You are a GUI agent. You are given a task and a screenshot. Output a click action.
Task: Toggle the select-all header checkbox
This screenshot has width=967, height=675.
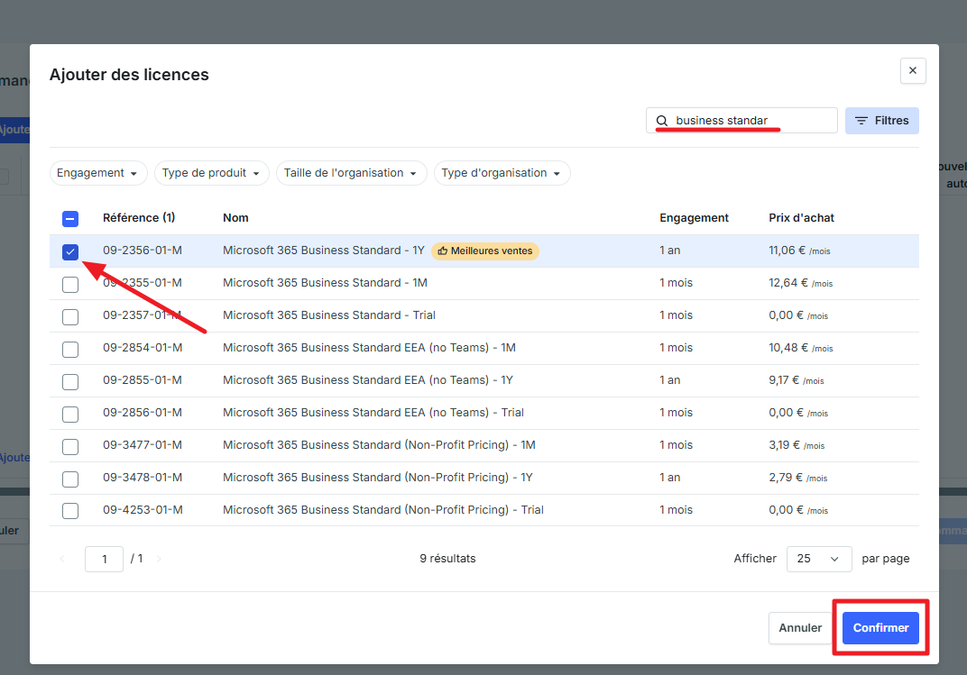(70, 219)
